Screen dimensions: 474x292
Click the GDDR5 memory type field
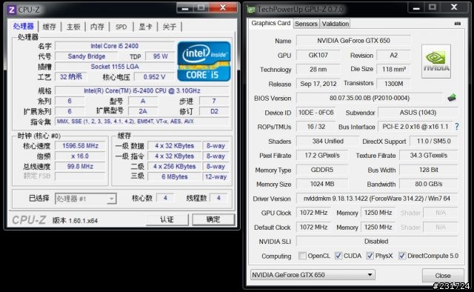(322, 170)
